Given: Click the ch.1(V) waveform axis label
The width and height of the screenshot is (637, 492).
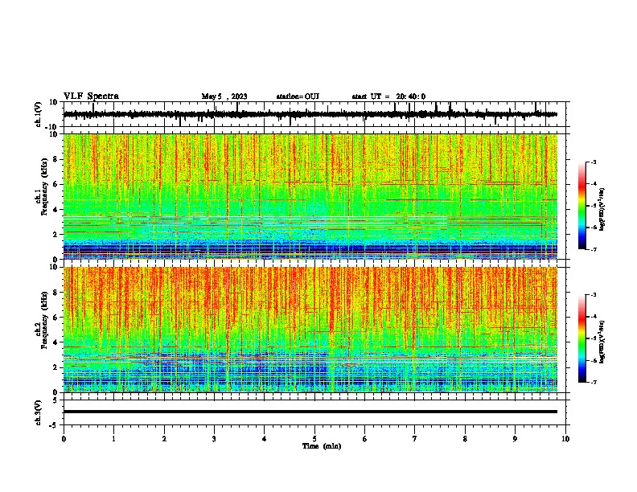Looking at the screenshot, I should click(39, 114).
